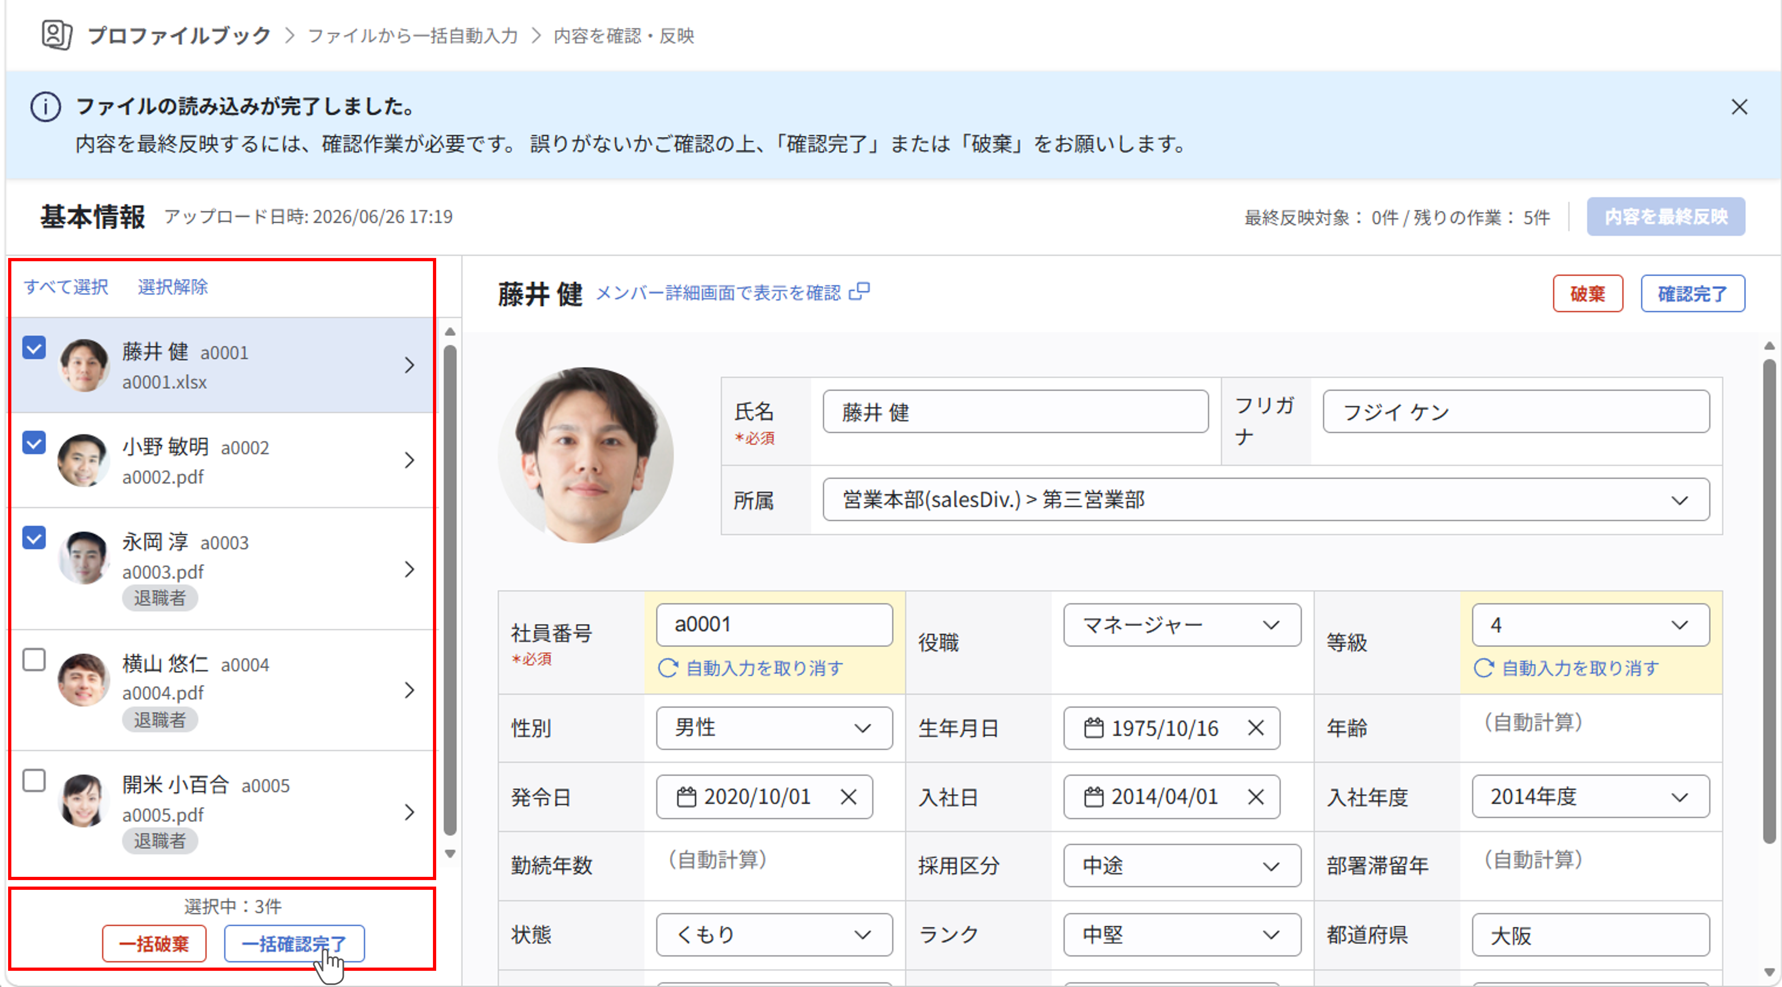Screen dimensions: 1782x987
Task: Open the 状態 dropdown showing くもり
Action: pyautogui.click(x=774, y=935)
